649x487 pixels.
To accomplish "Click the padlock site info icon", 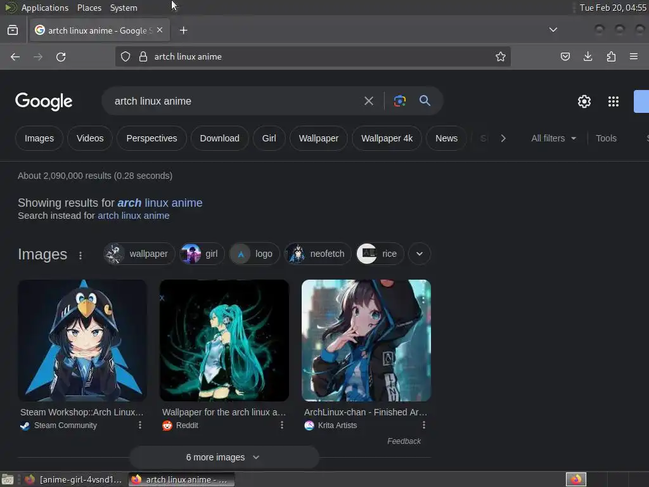I will coord(143,56).
